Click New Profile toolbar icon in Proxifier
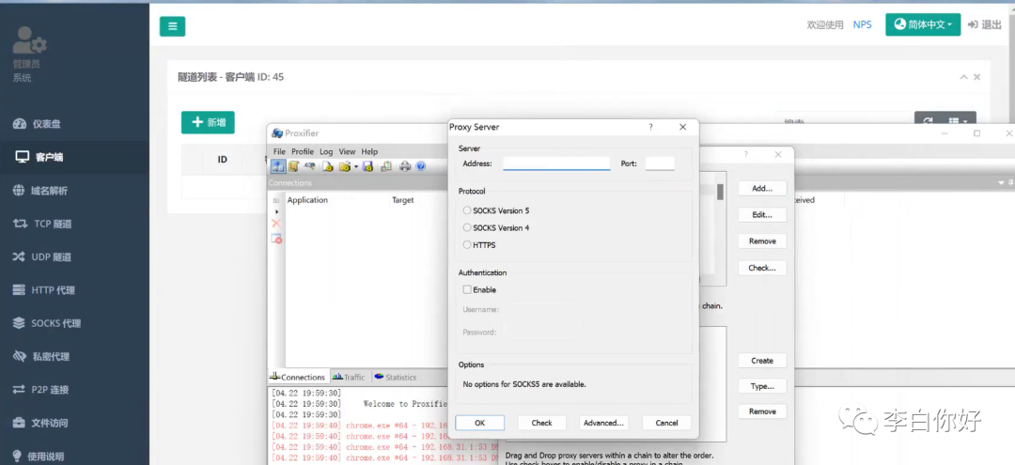The image size is (1015, 465). pos(328,166)
